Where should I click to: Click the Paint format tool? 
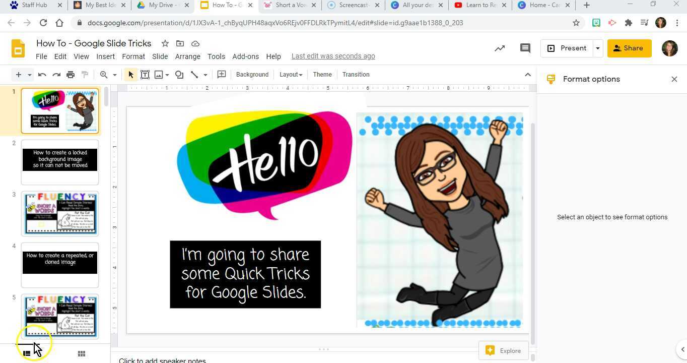(x=86, y=74)
